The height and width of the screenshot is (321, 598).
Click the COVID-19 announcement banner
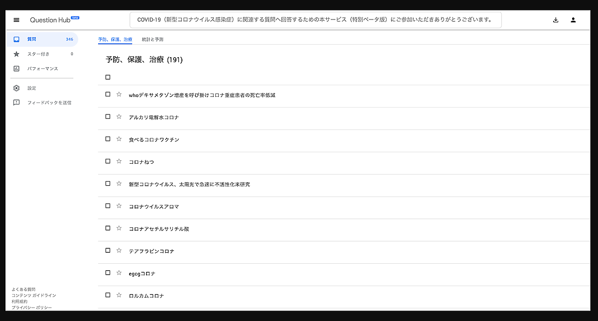[315, 20]
